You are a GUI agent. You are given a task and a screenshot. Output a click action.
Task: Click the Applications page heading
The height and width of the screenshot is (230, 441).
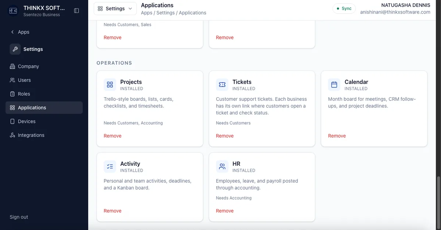click(x=157, y=5)
